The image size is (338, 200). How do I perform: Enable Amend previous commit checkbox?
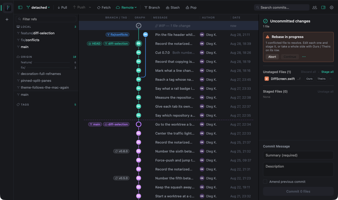265,182
